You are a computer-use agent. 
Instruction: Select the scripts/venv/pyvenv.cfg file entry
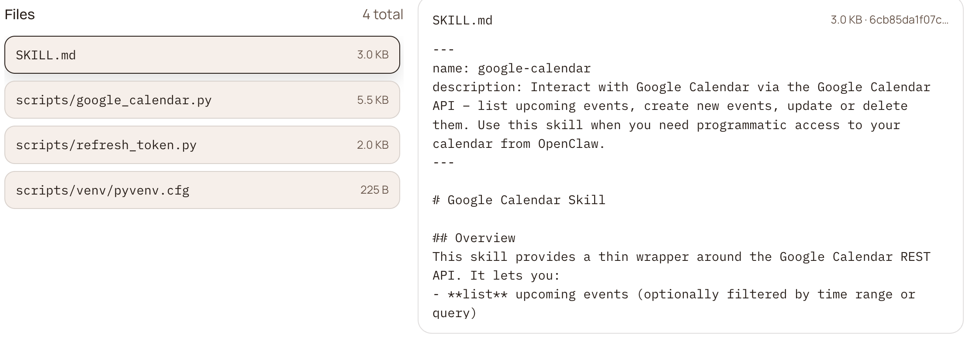point(202,190)
